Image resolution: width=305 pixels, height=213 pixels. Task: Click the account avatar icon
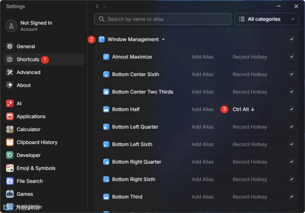pyautogui.click(x=11, y=26)
